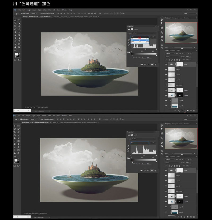Select the Eraser tool in top window

pyautogui.click(x=15, y=35)
